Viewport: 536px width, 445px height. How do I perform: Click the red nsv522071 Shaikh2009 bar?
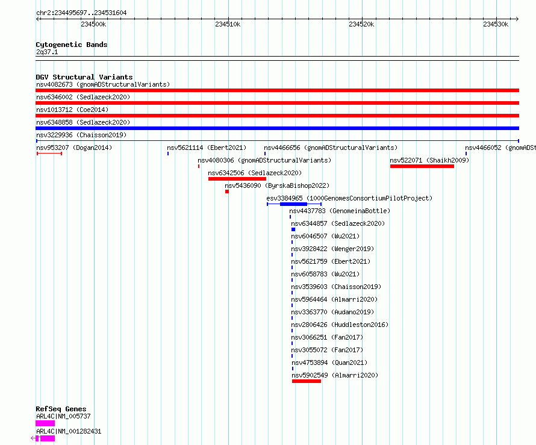click(x=422, y=166)
